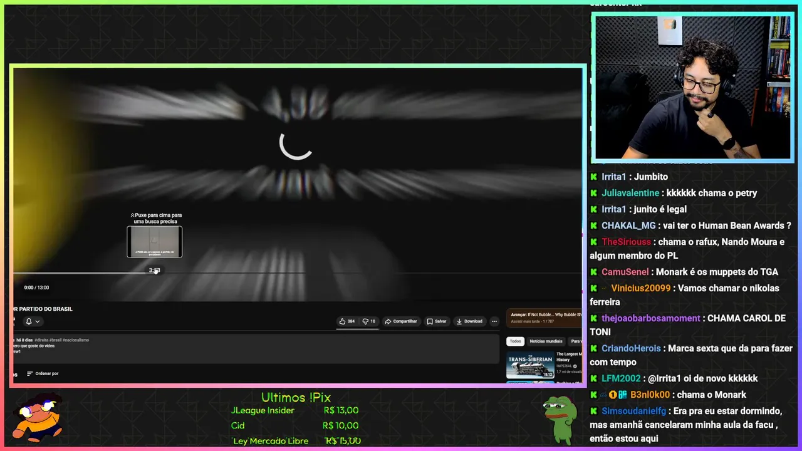802x451 pixels.
Task: Click username TheSiriouss in chat
Action: coord(627,242)
